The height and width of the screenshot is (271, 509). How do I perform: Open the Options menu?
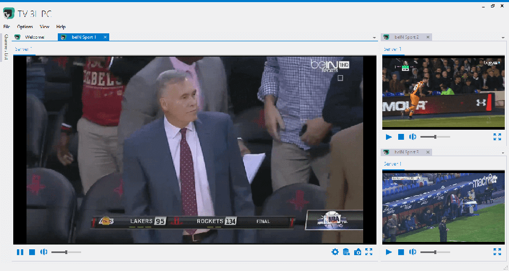[x=25, y=26]
